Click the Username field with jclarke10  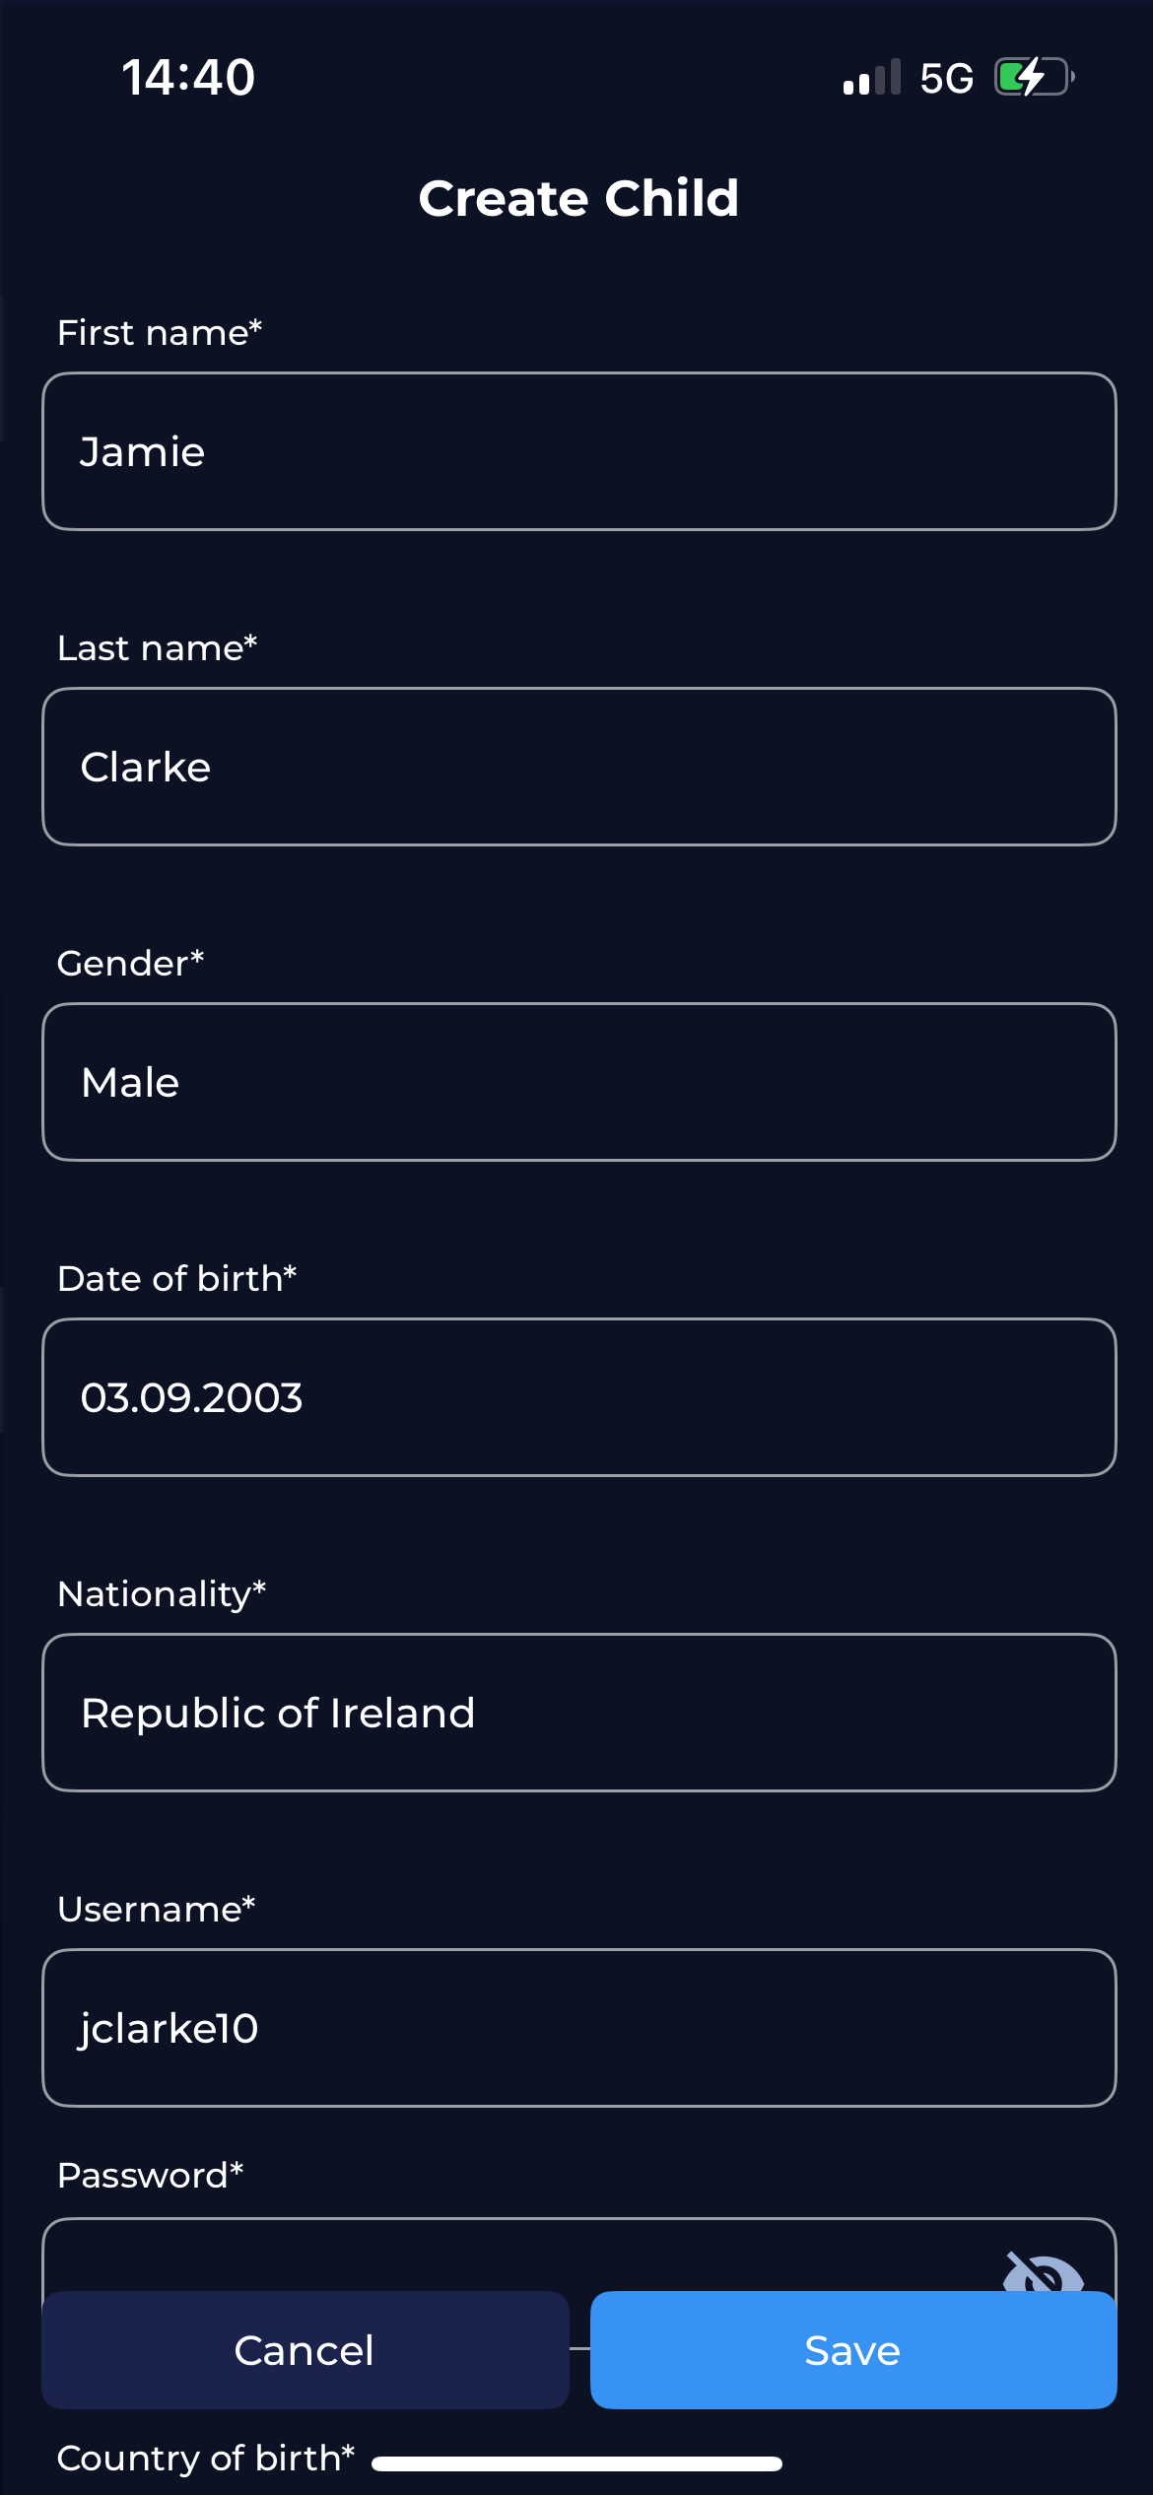579,2028
